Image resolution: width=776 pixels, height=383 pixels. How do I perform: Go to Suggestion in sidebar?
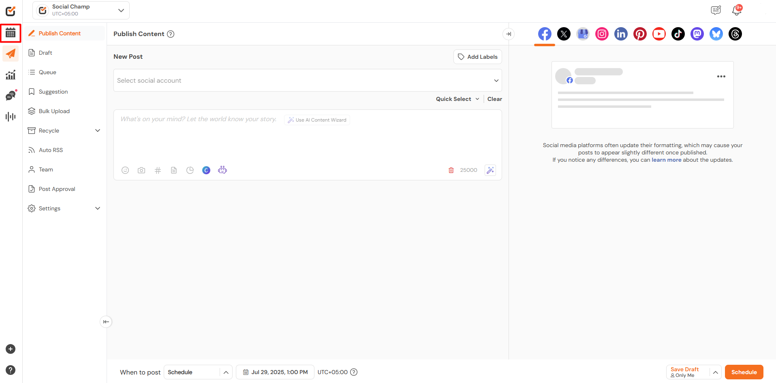64,92
